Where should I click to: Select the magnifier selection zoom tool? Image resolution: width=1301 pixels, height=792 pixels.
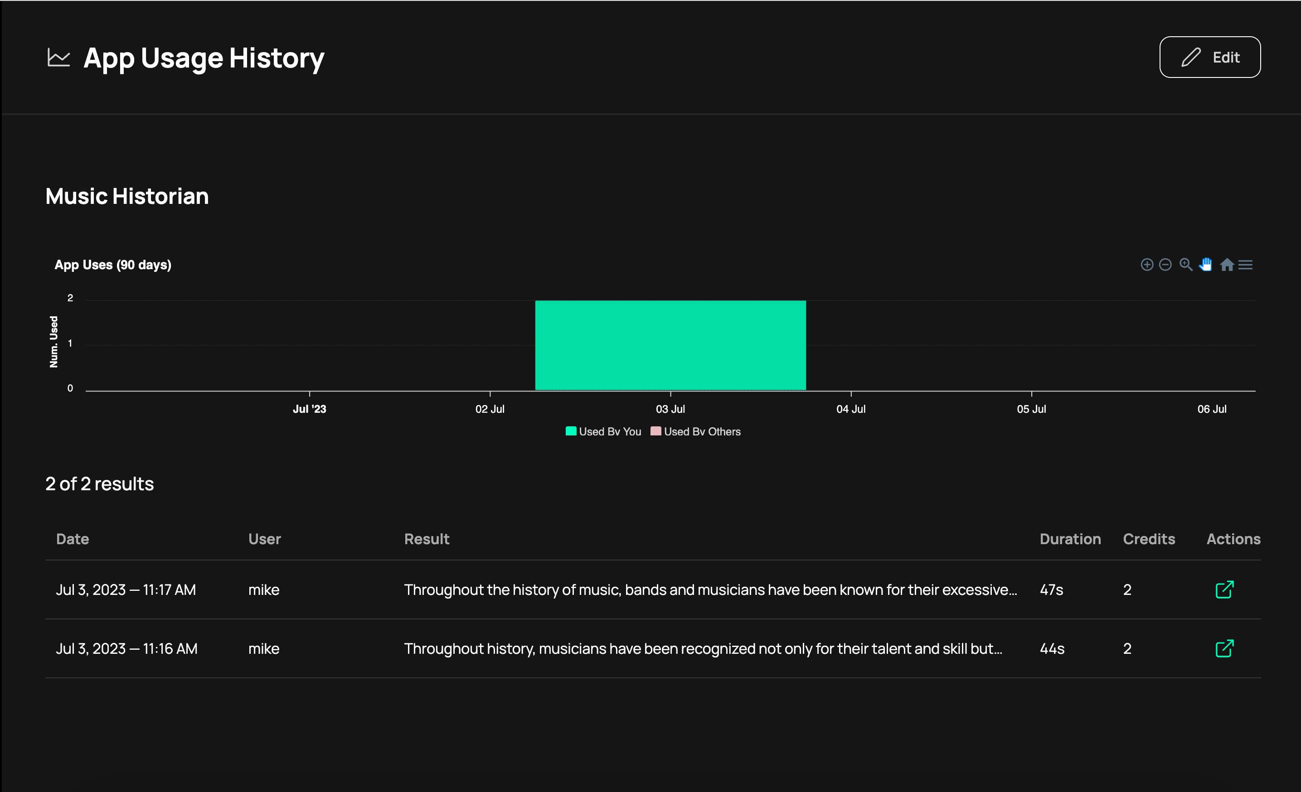tap(1186, 264)
